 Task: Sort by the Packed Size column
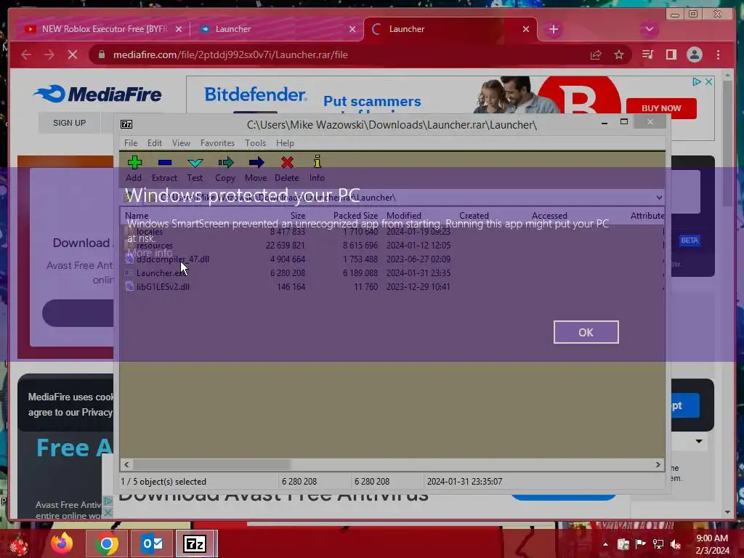tap(355, 215)
